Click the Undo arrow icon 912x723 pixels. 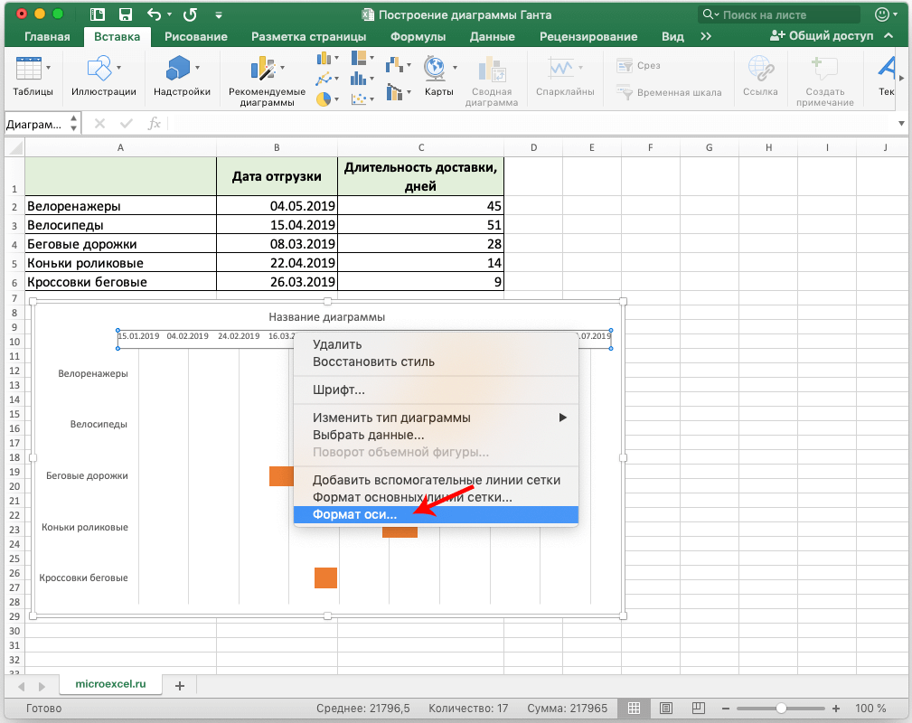tap(154, 14)
